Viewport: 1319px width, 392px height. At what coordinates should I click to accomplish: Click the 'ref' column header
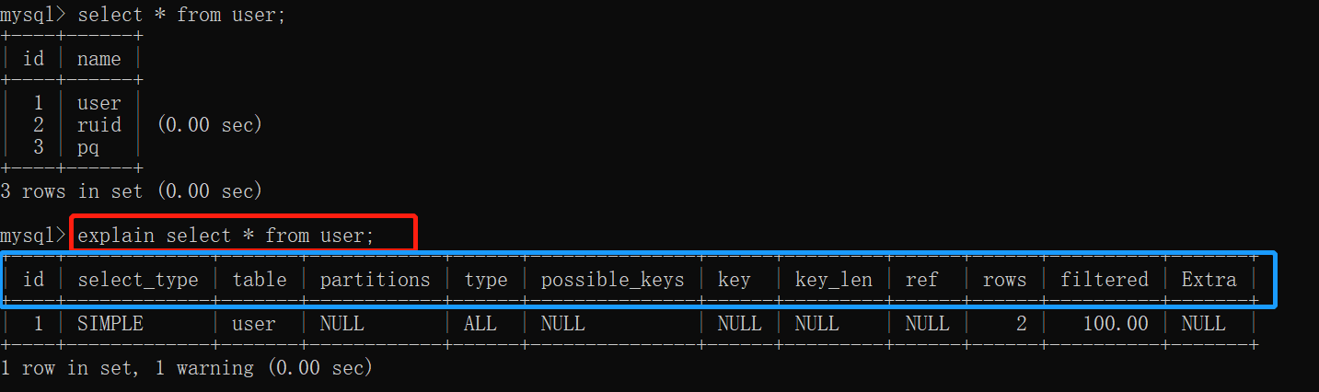point(921,280)
